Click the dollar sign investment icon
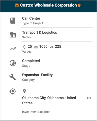 coord(24,47)
